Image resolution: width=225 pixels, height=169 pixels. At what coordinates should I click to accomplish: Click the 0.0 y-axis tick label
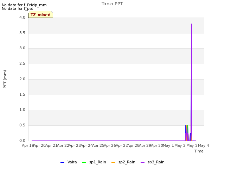click(22, 140)
